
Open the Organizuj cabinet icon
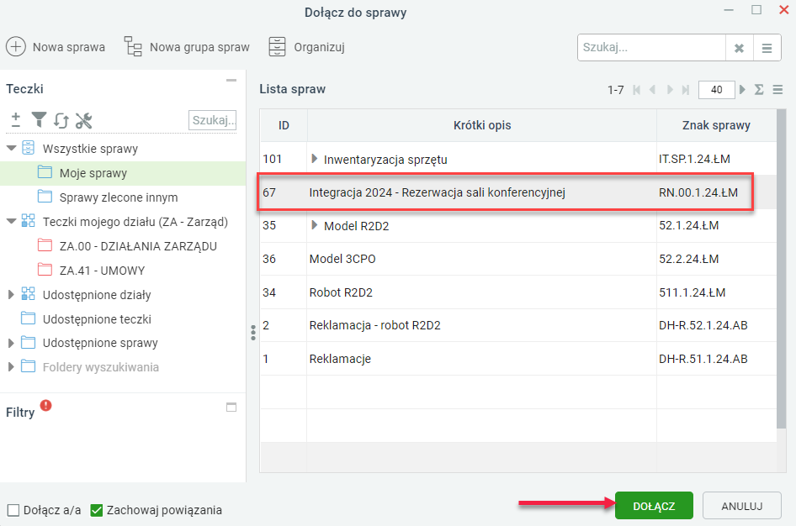(277, 46)
